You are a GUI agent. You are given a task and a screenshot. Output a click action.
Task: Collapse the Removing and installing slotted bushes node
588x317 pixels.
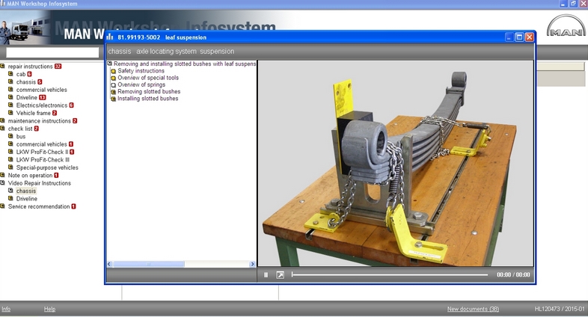click(109, 64)
